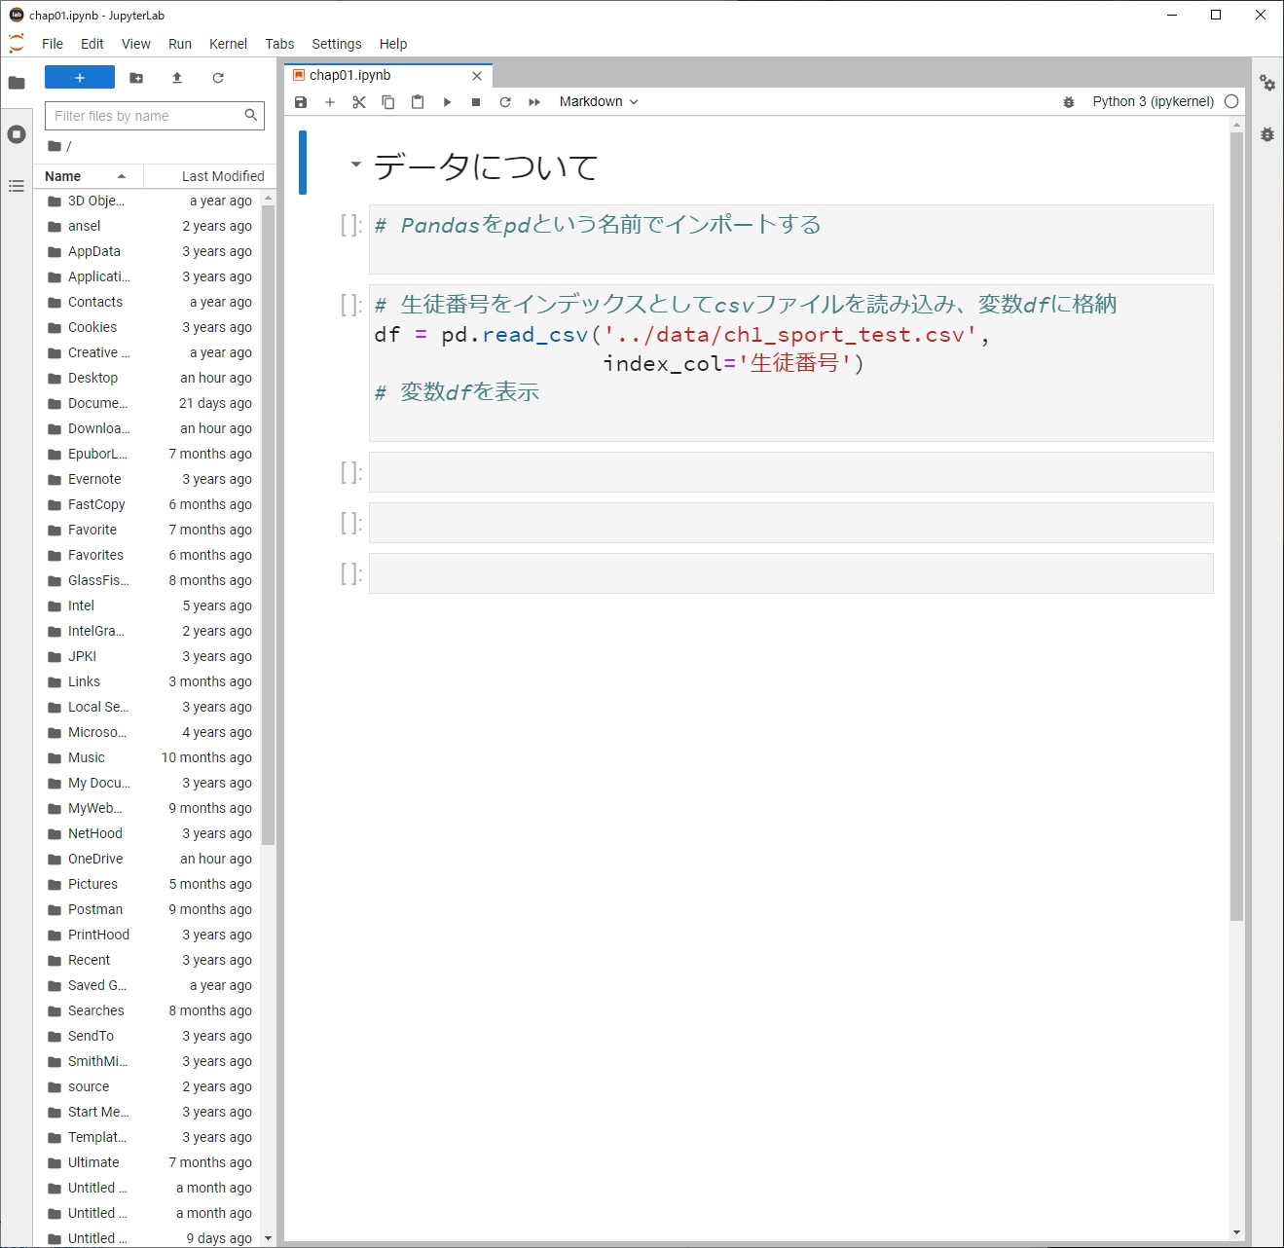Paste cell from the clipboard icon
The height and width of the screenshot is (1248, 1284).
pos(418,102)
